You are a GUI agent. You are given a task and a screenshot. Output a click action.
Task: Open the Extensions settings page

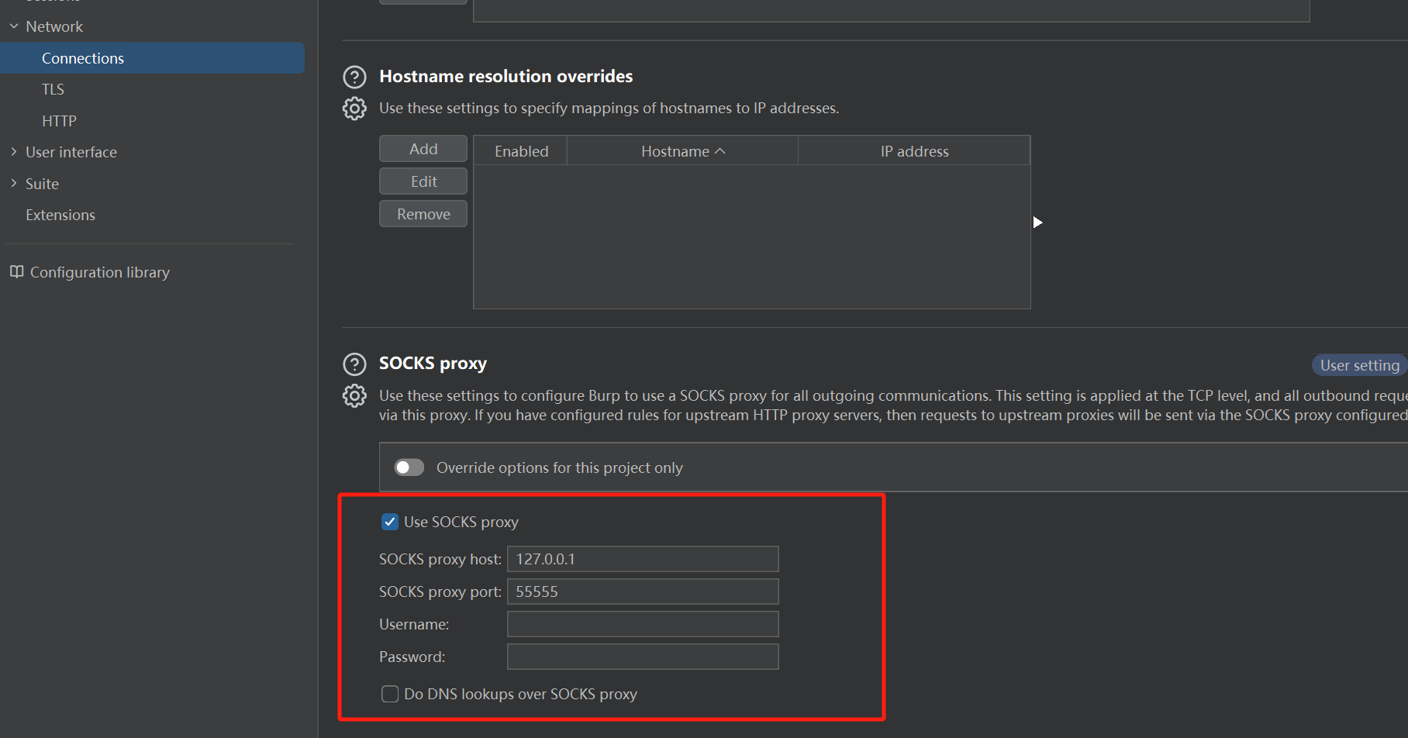point(60,215)
